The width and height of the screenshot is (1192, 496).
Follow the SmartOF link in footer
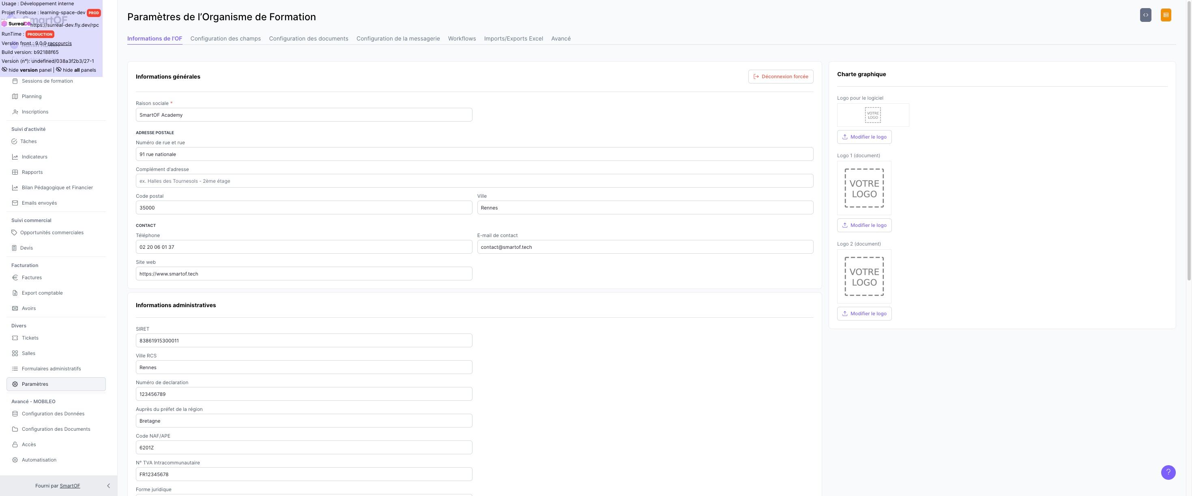click(x=70, y=486)
